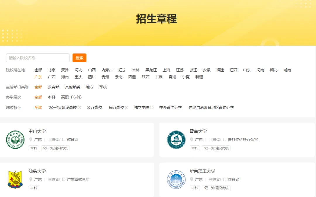Image resolution: width=316 pixels, height=197 pixels.
Task: Choose 吉林 province filter
Action: click(136, 70)
